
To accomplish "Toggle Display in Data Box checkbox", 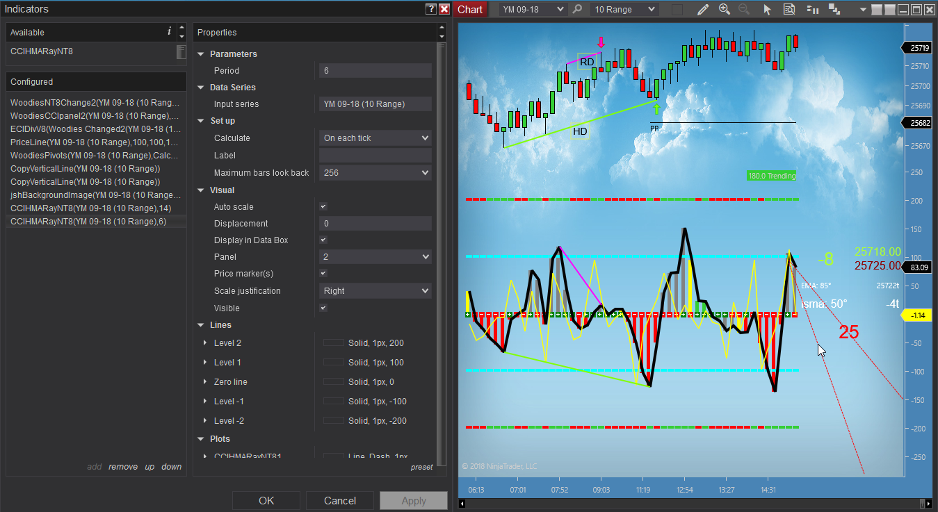I will point(323,240).
